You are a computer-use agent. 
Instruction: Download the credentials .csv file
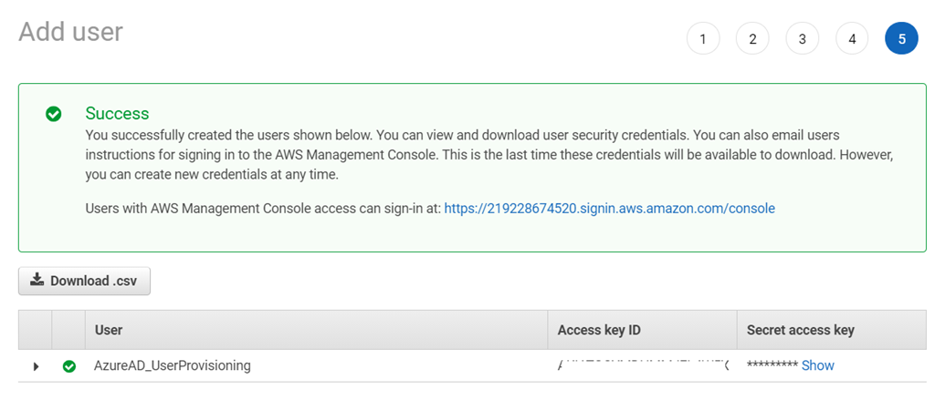(x=84, y=281)
